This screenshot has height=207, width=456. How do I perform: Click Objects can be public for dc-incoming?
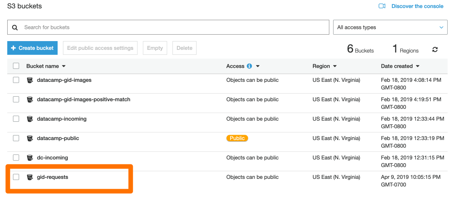click(x=253, y=158)
